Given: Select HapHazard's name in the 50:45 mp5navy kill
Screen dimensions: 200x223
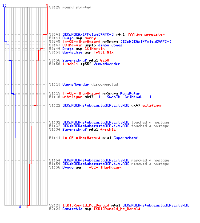Looking at the screenshot, I should coord(81,41).
